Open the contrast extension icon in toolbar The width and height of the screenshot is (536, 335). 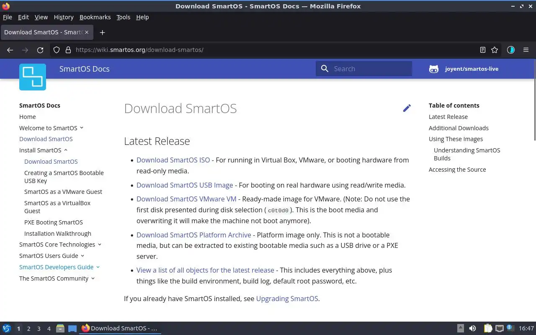coord(510,50)
